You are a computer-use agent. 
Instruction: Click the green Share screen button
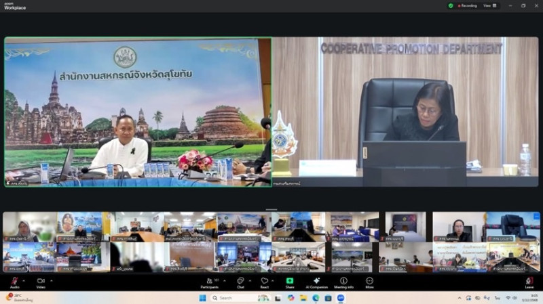pos(290,281)
